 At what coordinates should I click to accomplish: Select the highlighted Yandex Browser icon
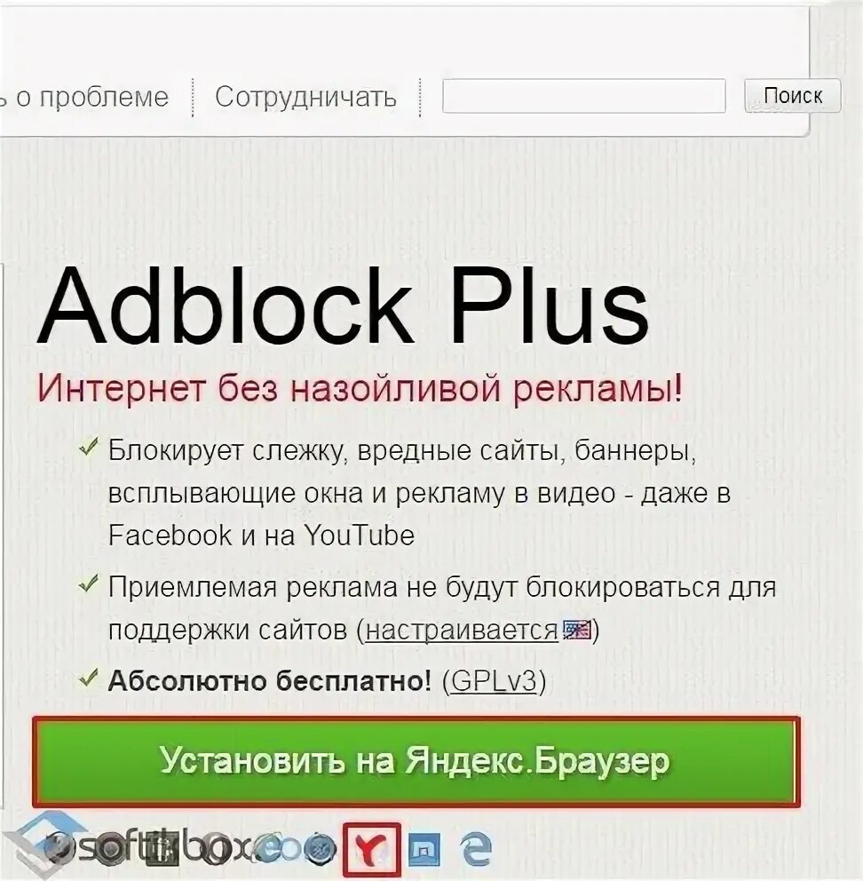point(372,849)
